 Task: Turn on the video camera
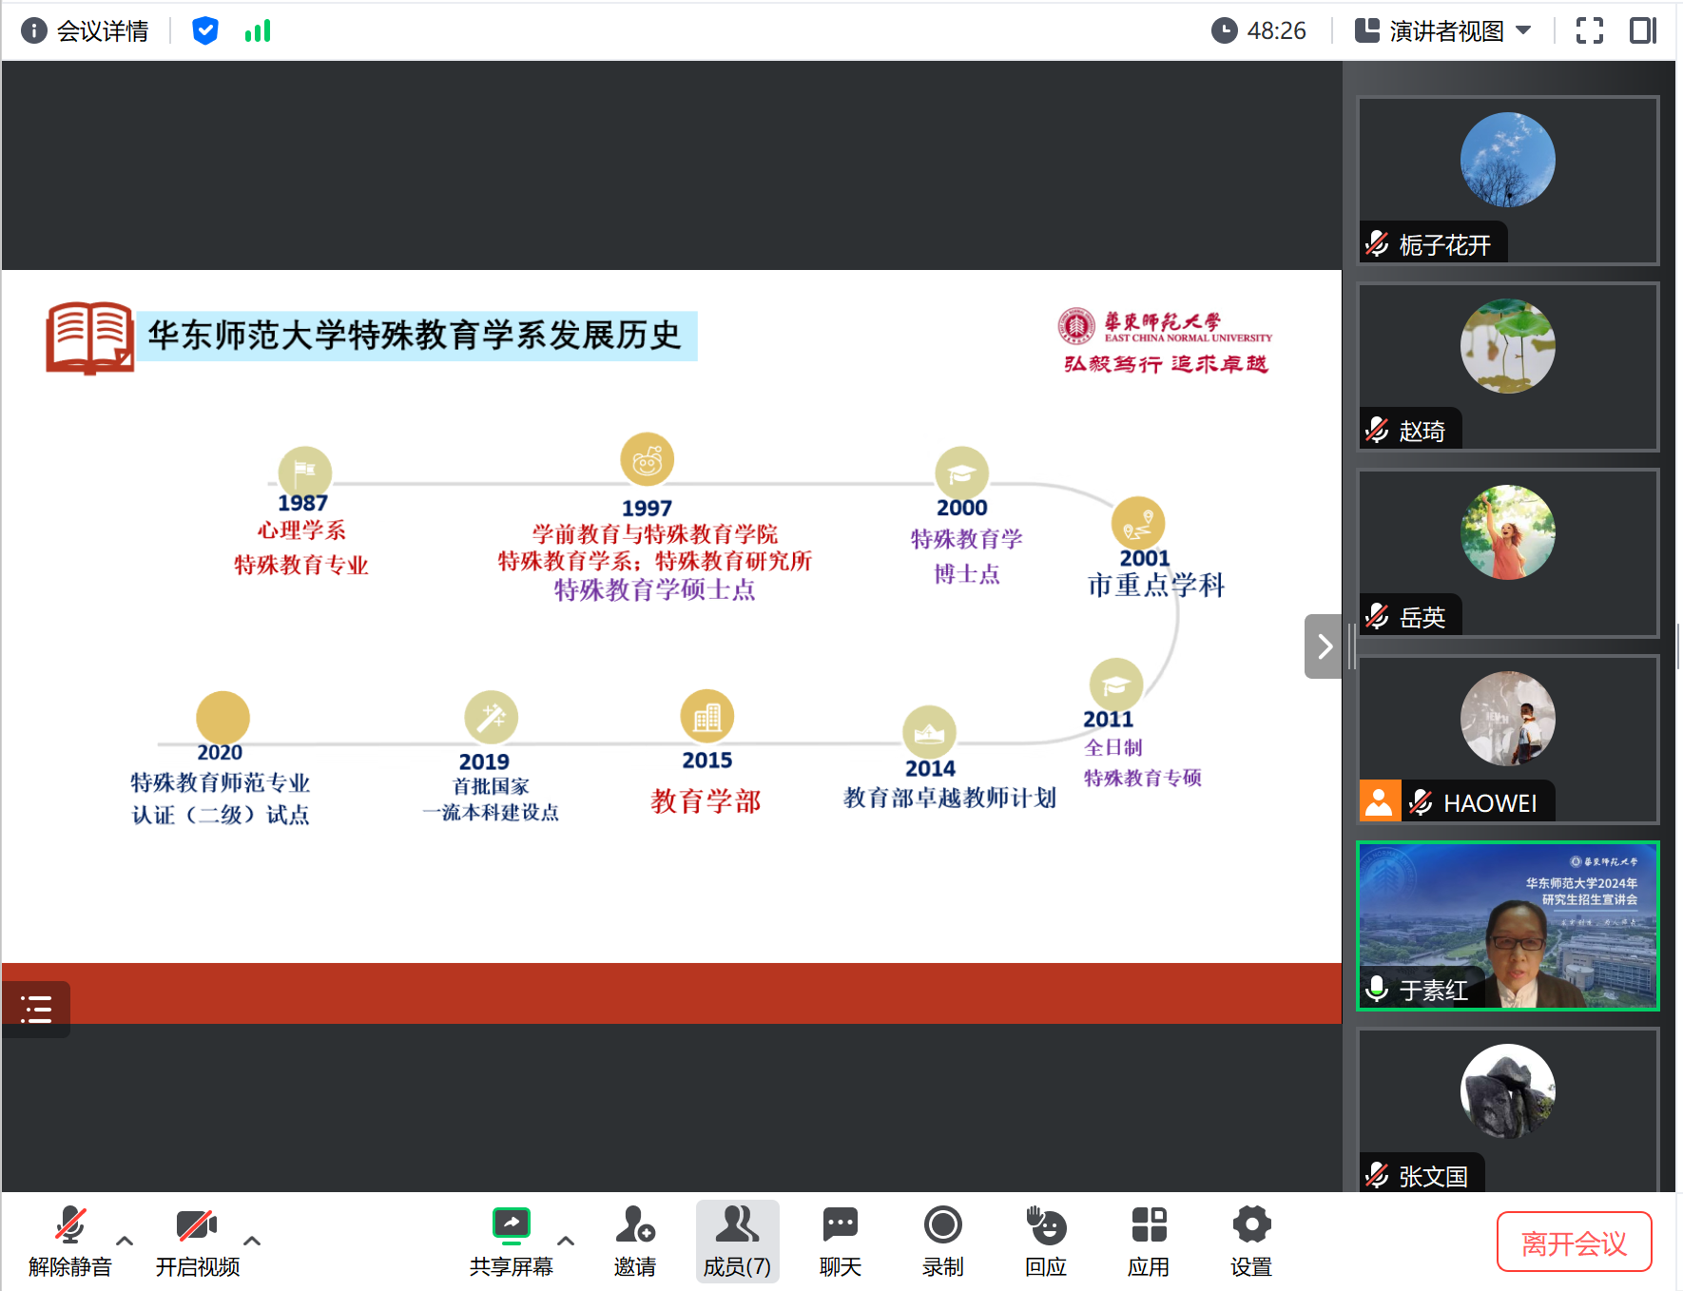click(x=197, y=1242)
